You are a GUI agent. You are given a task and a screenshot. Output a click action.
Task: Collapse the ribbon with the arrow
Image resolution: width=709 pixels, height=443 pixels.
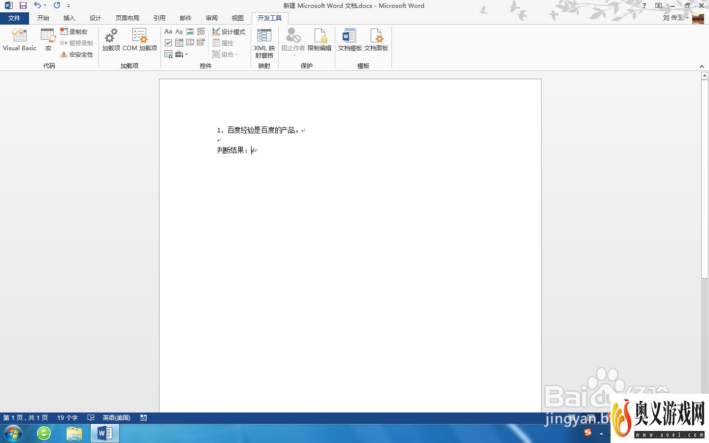pyautogui.click(x=702, y=66)
